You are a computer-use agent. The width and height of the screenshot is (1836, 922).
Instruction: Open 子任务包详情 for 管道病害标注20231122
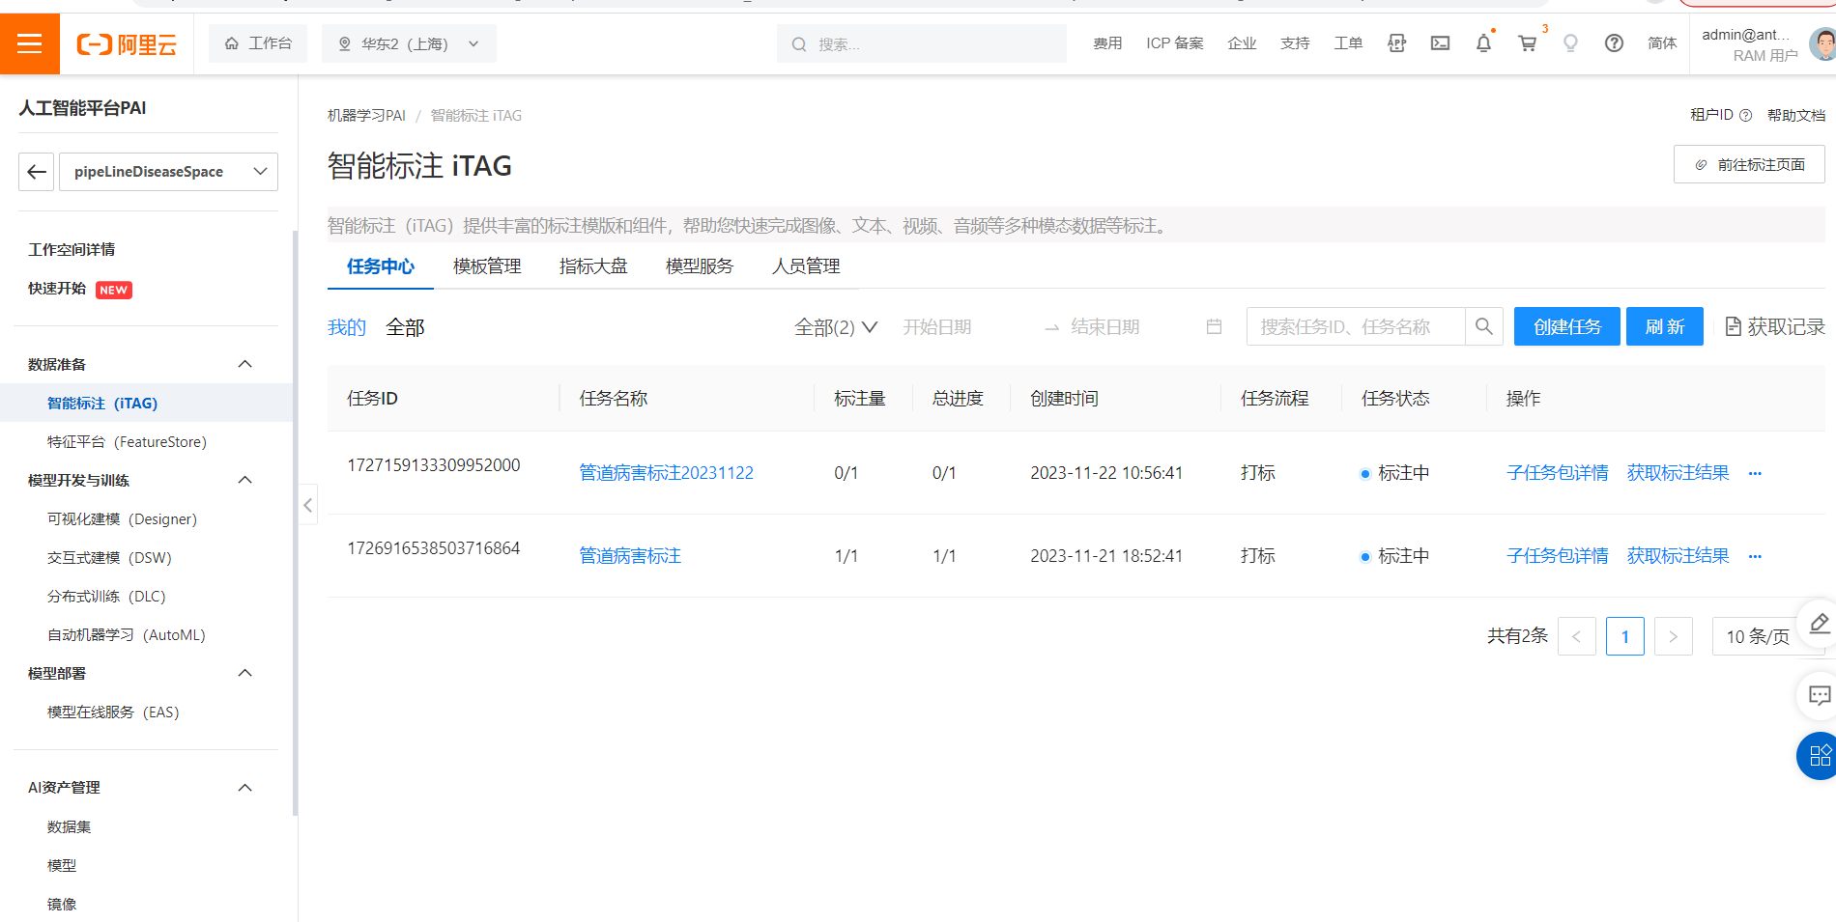click(x=1558, y=473)
